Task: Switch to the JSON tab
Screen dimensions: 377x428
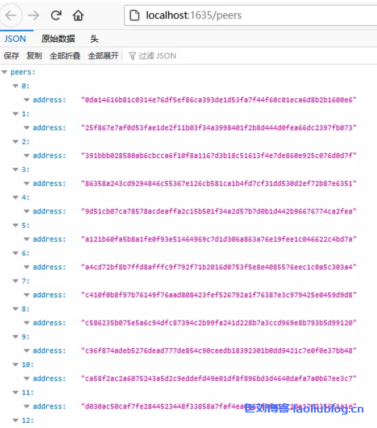Action: [15, 39]
